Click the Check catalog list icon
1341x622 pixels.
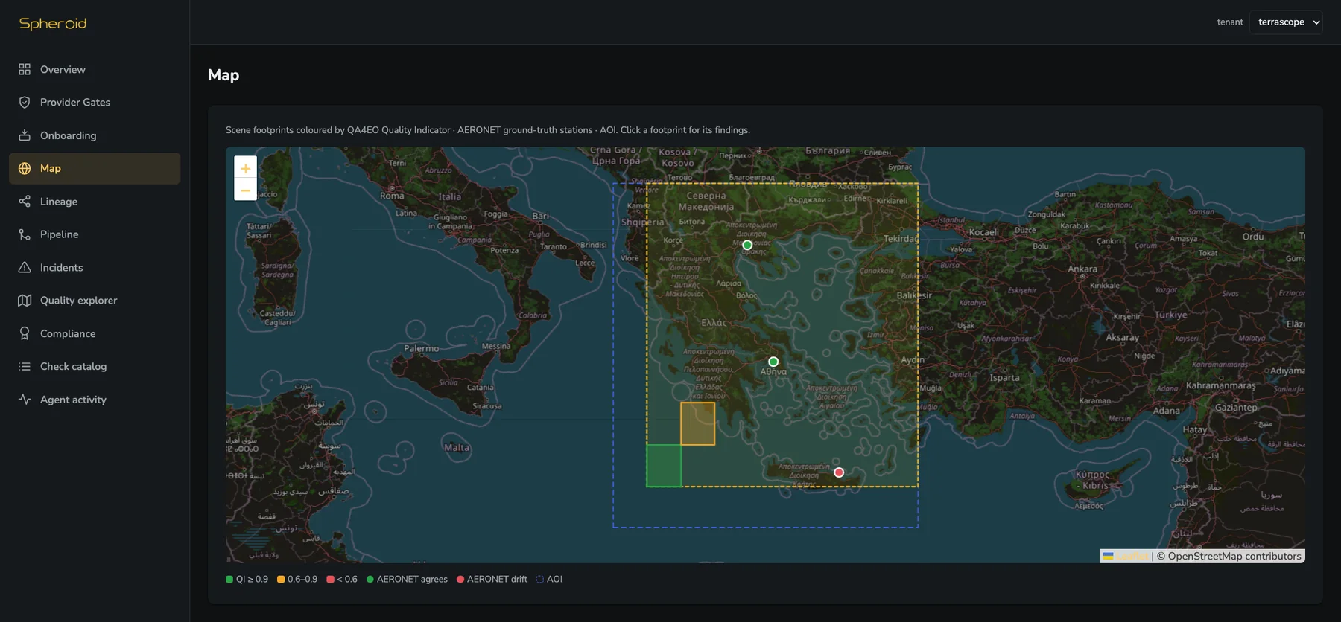tap(25, 366)
